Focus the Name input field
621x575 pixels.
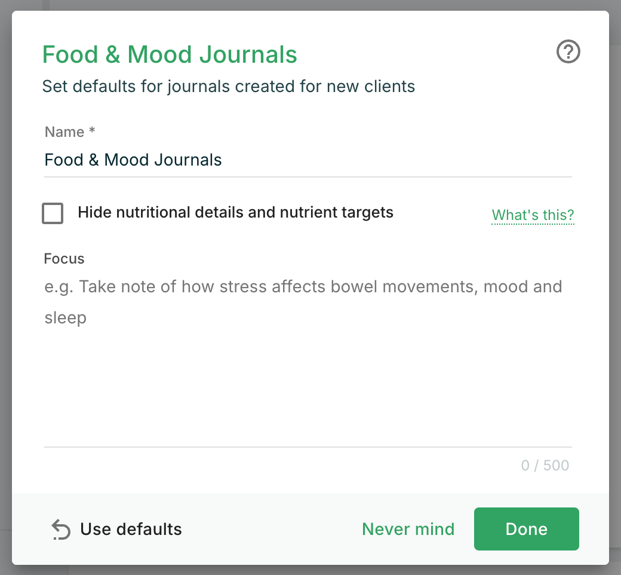click(x=308, y=160)
